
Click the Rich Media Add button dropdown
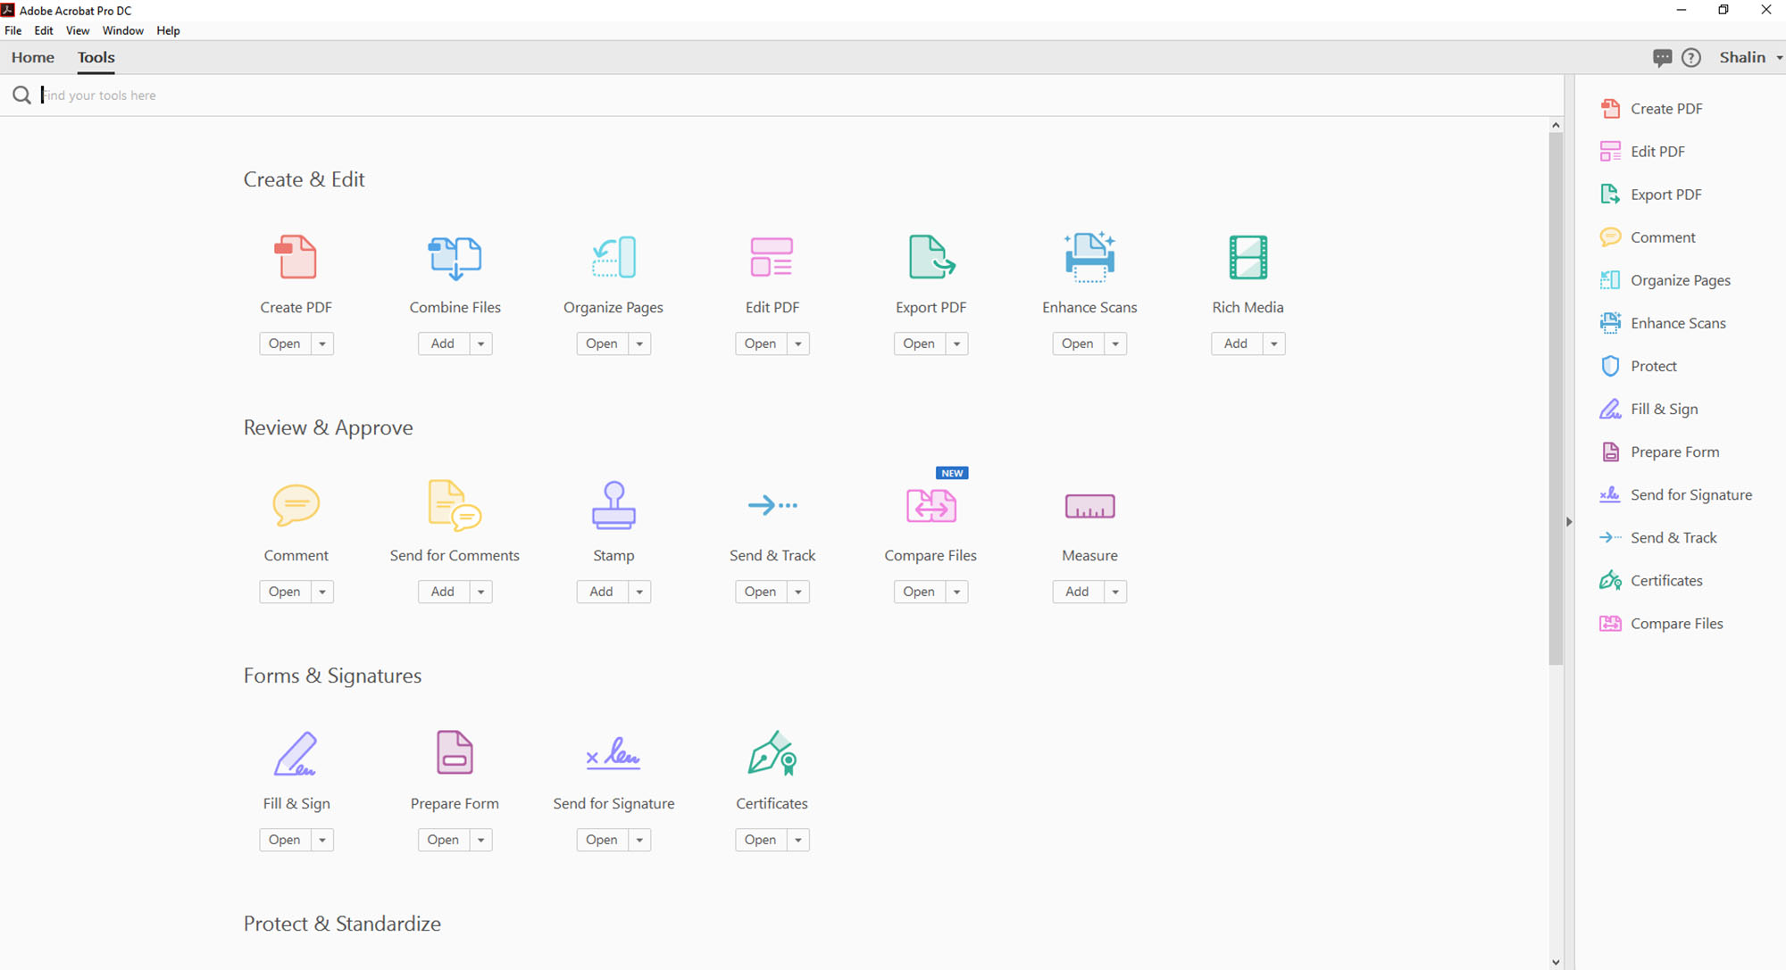[x=1273, y=343]
